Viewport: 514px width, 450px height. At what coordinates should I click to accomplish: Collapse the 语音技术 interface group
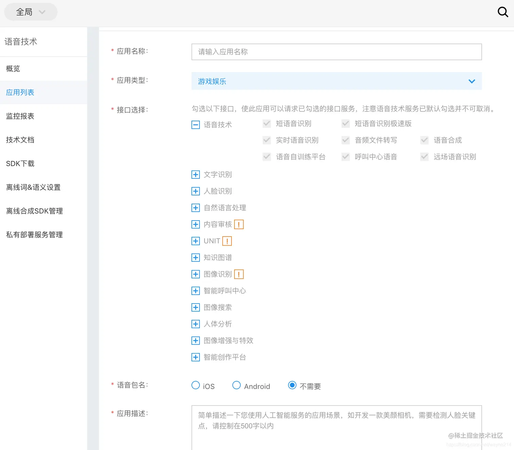(x=195, y=125)
